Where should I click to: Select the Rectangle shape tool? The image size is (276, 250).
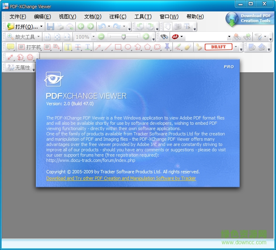coord(118,47)
